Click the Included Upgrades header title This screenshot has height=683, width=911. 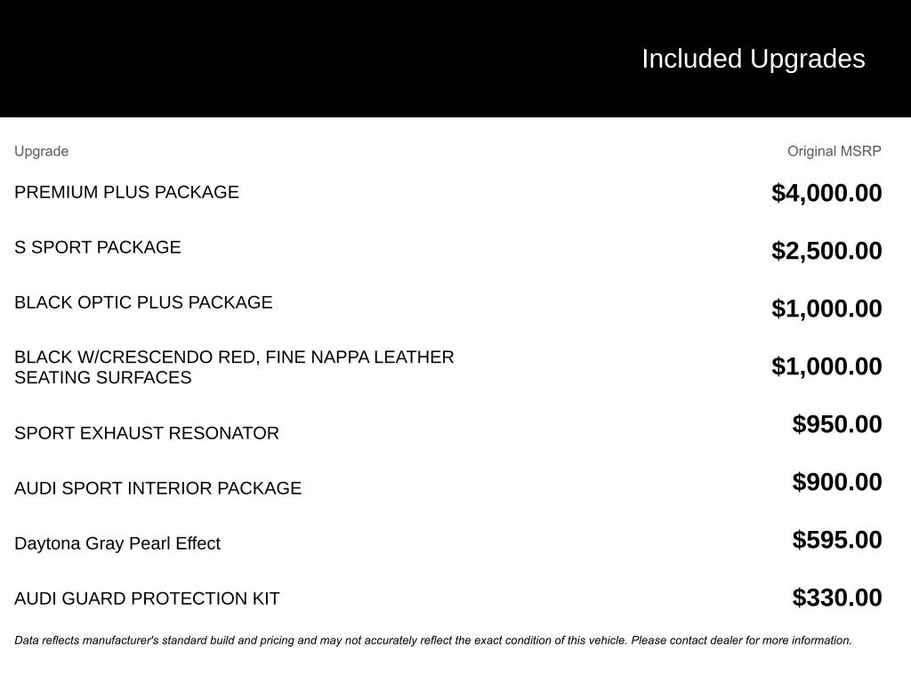pyautogui.click(x=753, y=60)
